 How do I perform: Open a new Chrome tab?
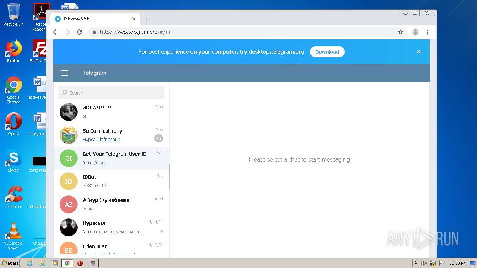(x=148, y=19)
